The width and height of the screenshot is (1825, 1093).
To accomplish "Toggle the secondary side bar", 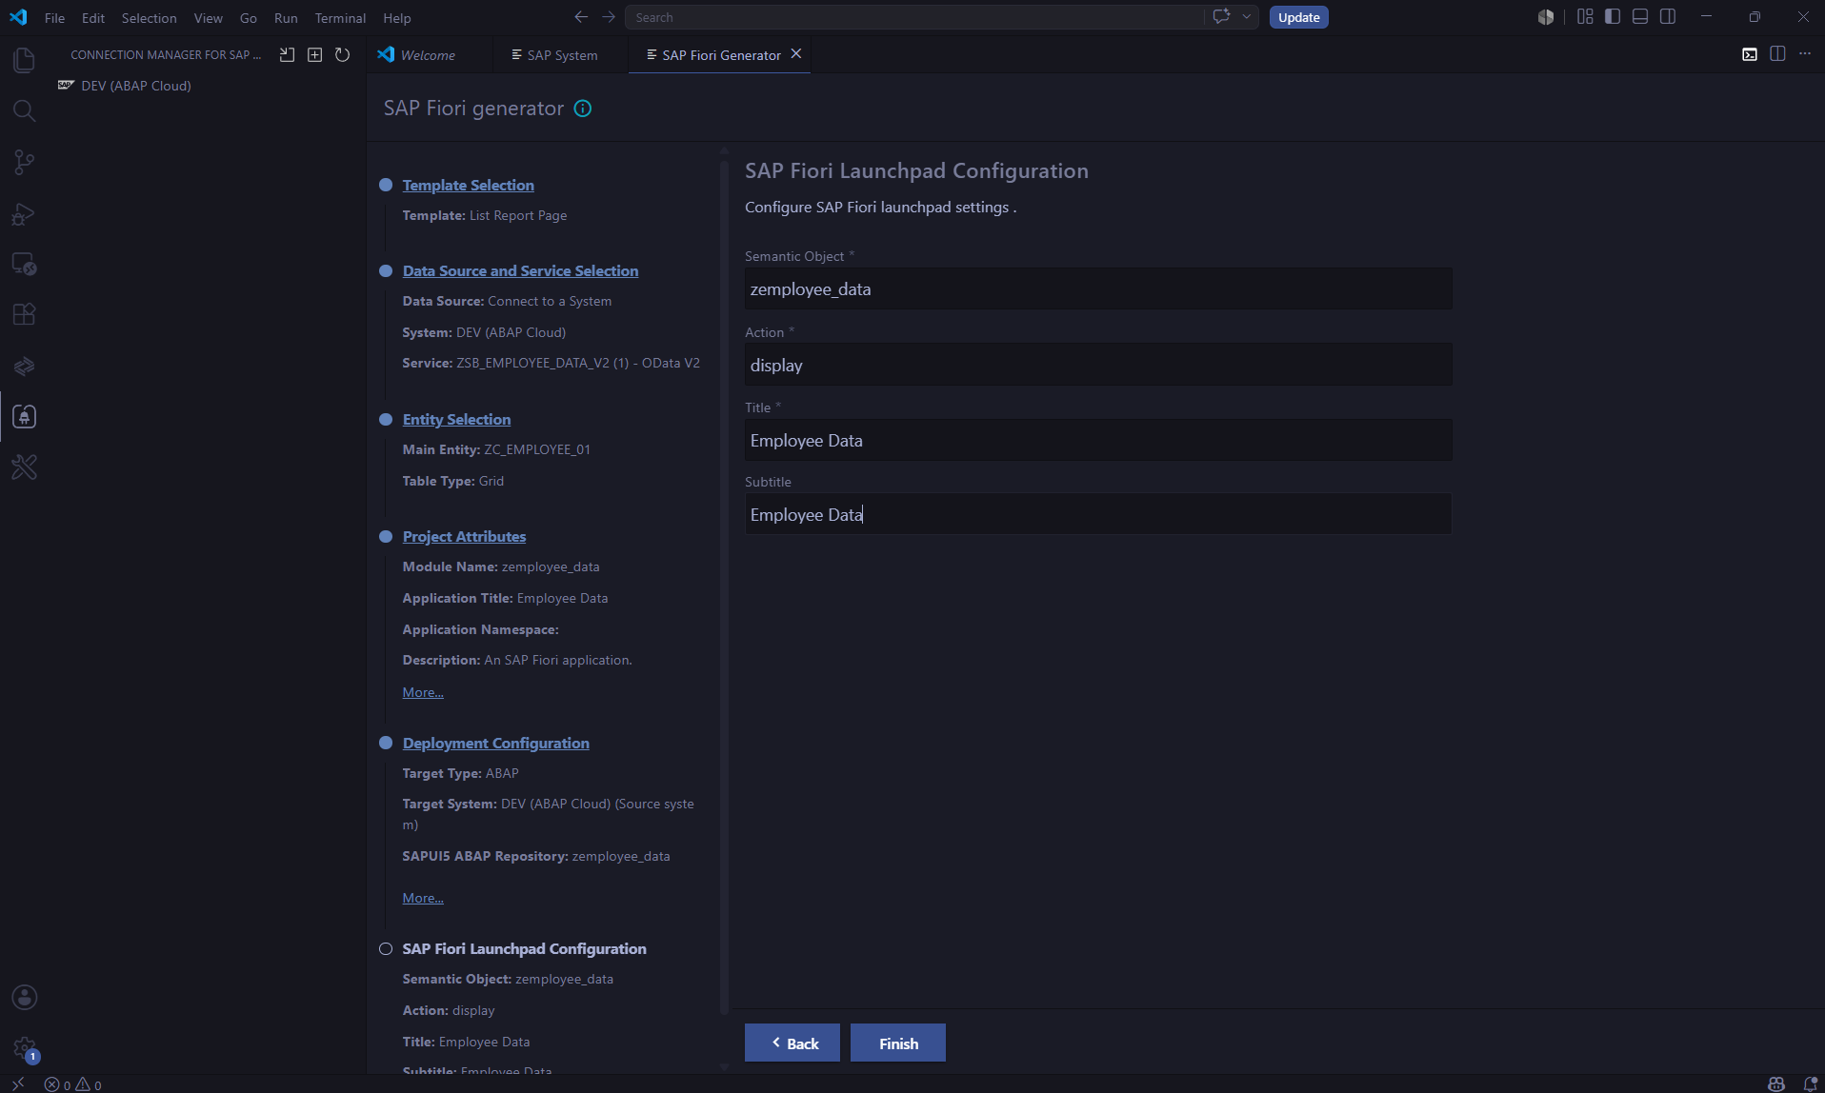I will [x=1668, y=17].
